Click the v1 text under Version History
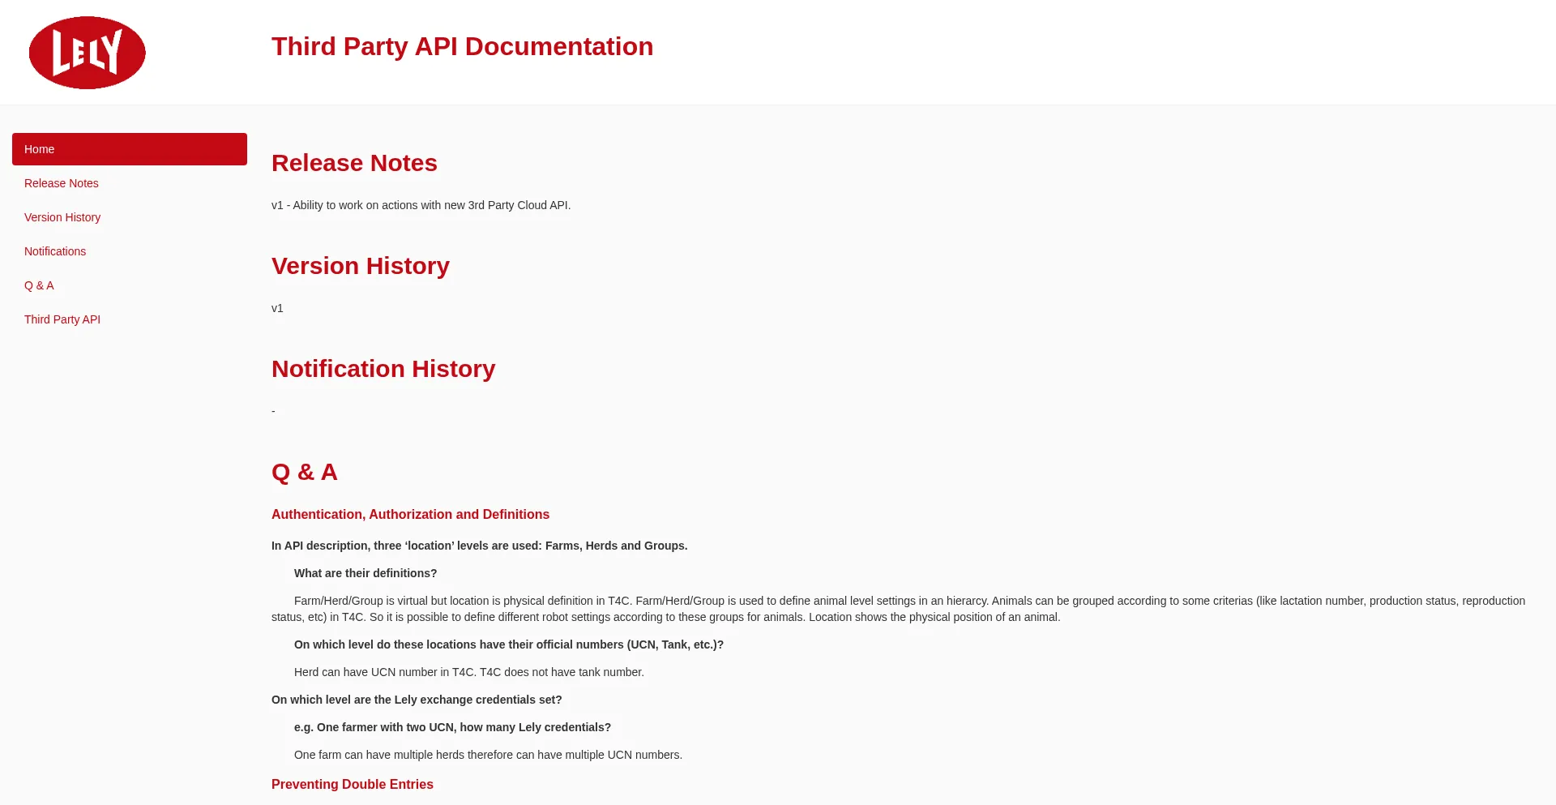Image resolution: width=1556 pixels, height=805 pixels. (x=277, y=308)
